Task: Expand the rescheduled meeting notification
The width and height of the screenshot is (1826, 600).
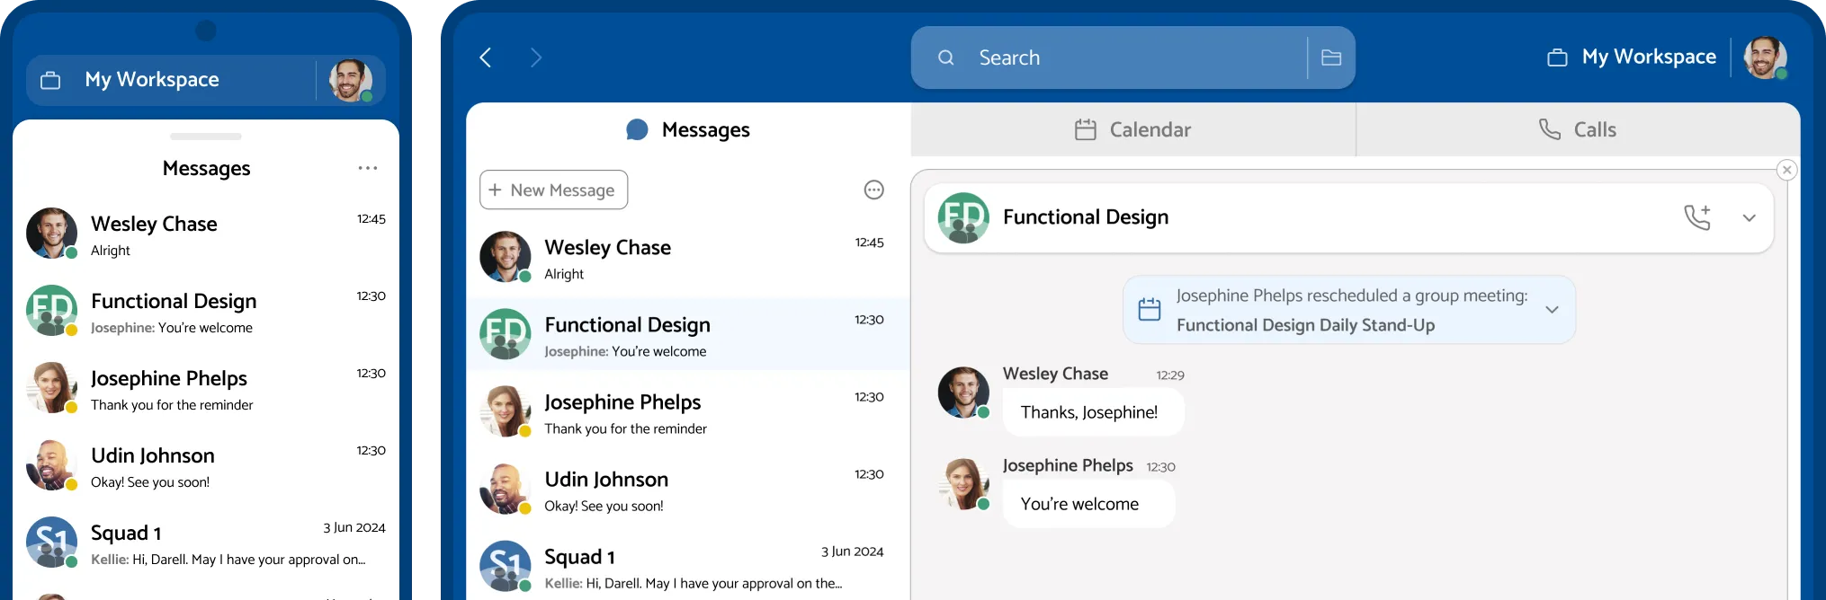Action: coord(1552,310)
